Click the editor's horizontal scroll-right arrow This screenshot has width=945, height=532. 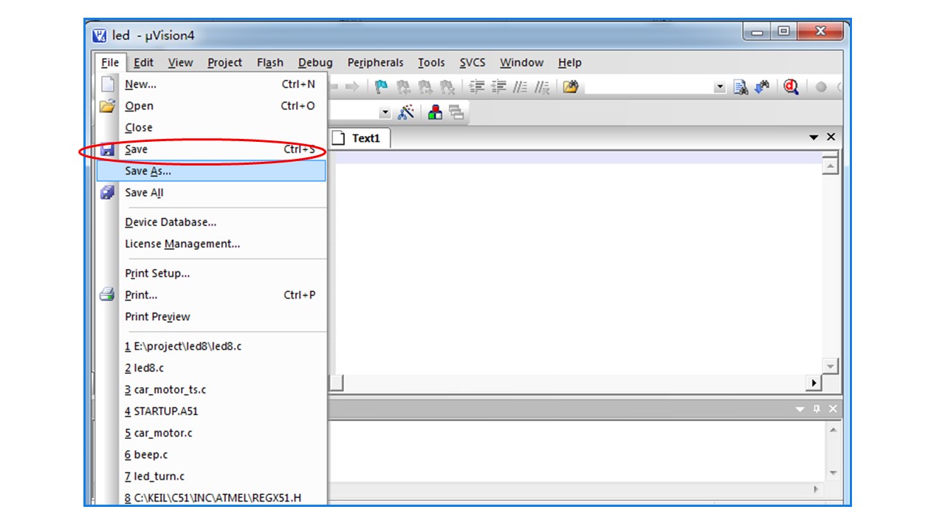[814, 383]
